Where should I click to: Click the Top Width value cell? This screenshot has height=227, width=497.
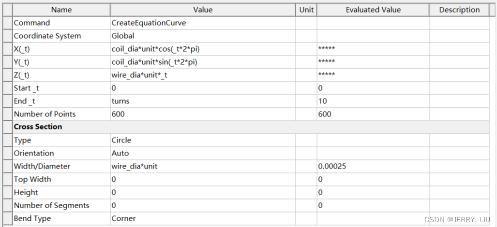pos(203,179)
